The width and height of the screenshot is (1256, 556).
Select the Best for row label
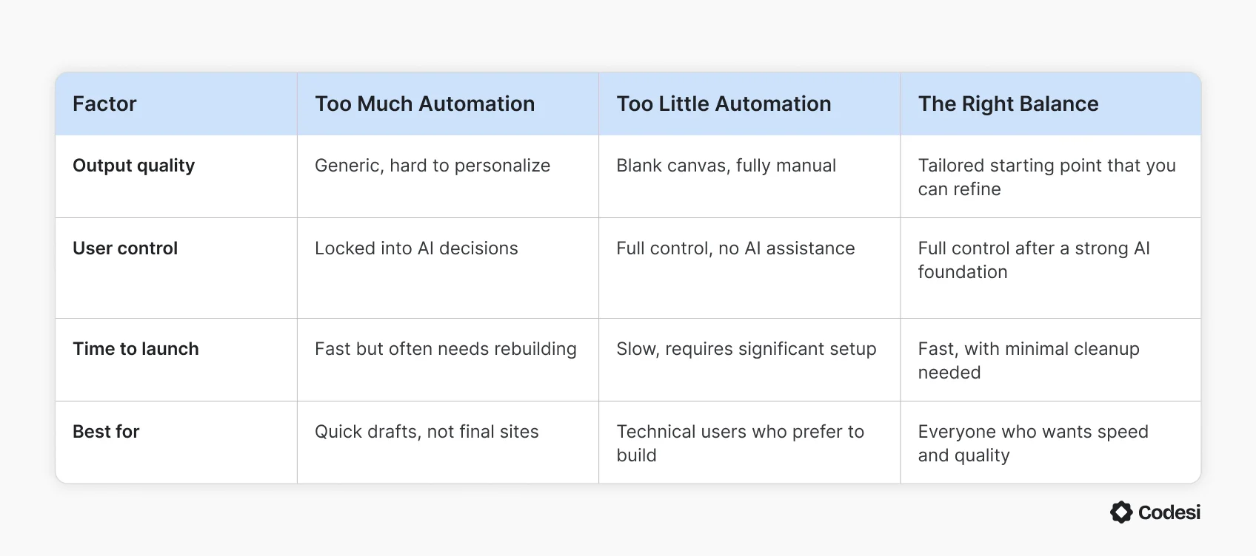[106, 432]
